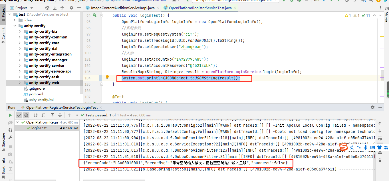Close ImageContentAuditionServiceImpl.java tab

coord(158,8)
